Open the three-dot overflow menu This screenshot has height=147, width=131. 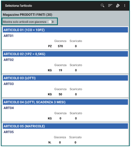click(x=125, y=6)
